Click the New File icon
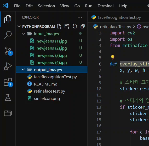The image size is (149, 146). pyautogui.click(x=59, y=26)
